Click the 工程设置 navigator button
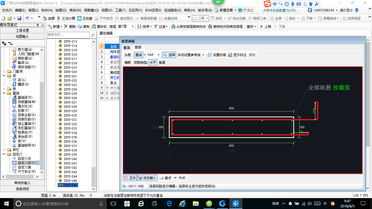The image size is (372, 209). (22, 30)
